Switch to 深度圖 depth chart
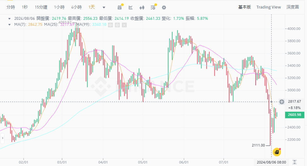307x166 pixels. click(293, 7)
